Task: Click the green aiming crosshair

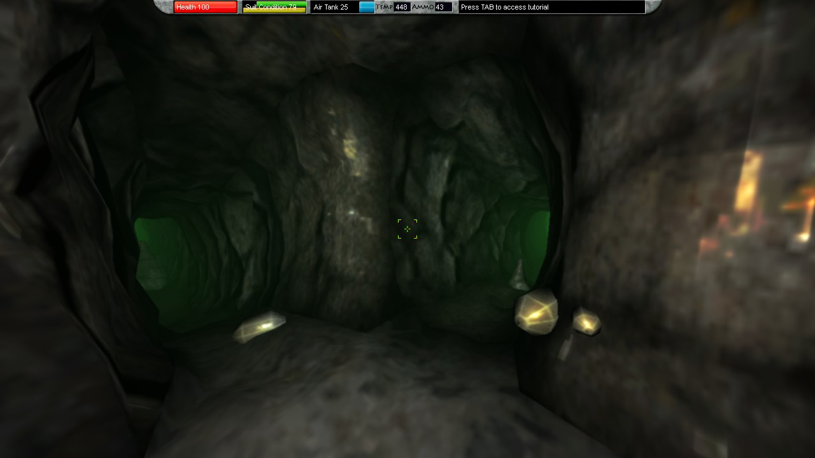Action: point(407,229)
